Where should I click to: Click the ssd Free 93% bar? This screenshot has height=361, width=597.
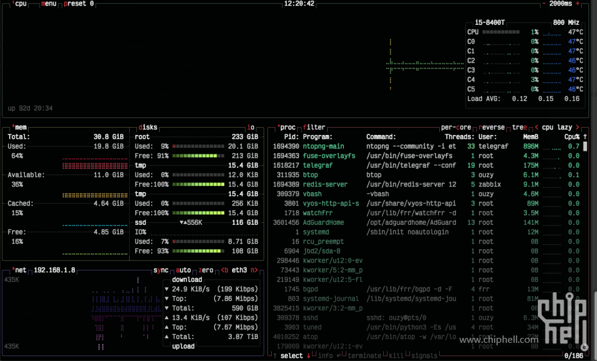(x=199, y=251)
